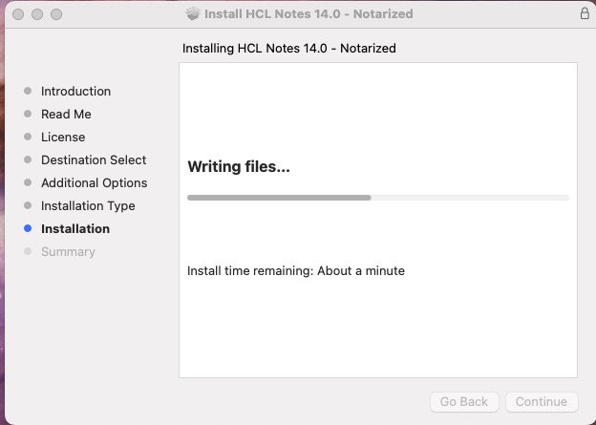Click the Installation Type step
The image size is (596, 425).
click(x=88, y=206)
